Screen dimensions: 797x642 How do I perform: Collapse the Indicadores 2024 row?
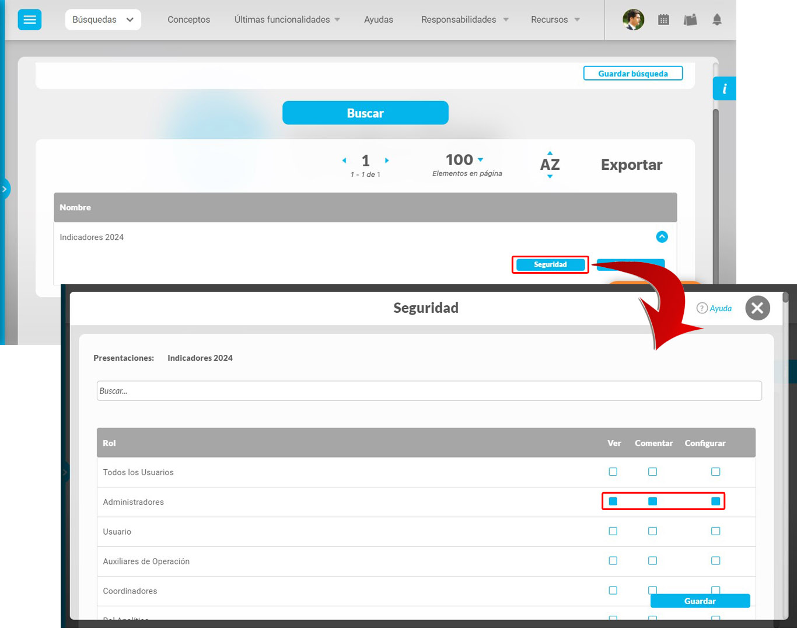662,237
